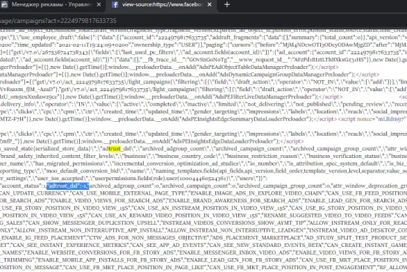Image resolution: width=407 pixels, height=272 pixels.
Task: Click ENABLE_IMAGE_ADS_IN_EXPLORE_VIDEO_CHAIN string
Action: click(x=257, y=193)
